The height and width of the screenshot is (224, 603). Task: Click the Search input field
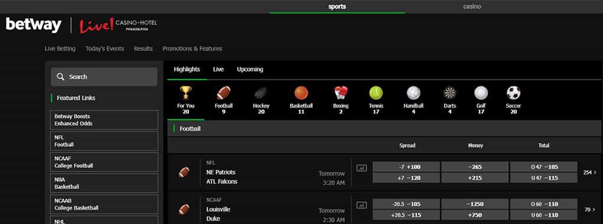tap(104, 77)
